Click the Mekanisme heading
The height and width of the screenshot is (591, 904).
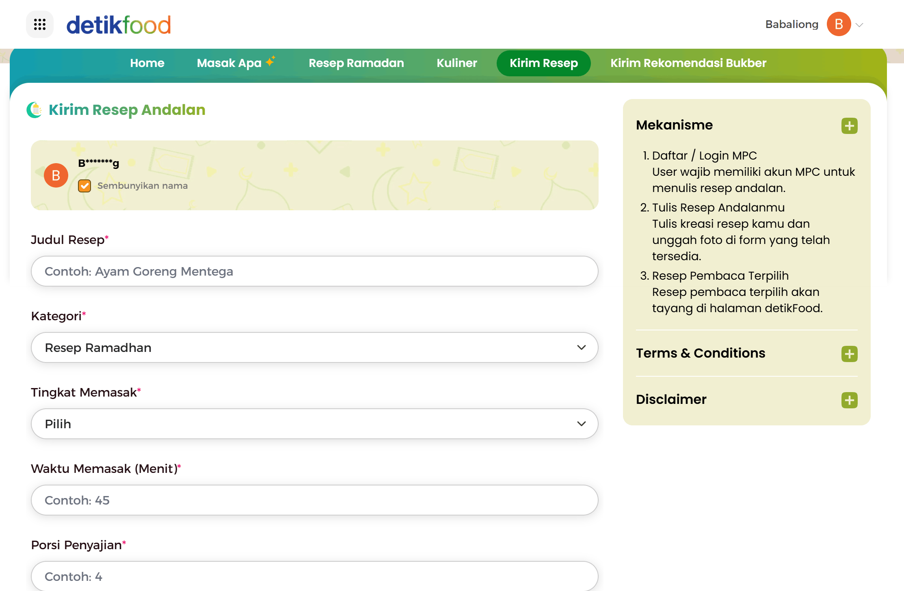pyautogui.click(x=674, y=125)
